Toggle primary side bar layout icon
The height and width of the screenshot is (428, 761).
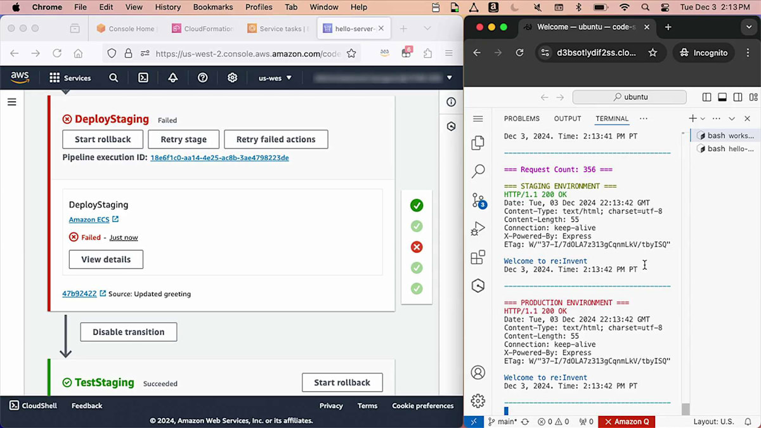tap(707, 97)
